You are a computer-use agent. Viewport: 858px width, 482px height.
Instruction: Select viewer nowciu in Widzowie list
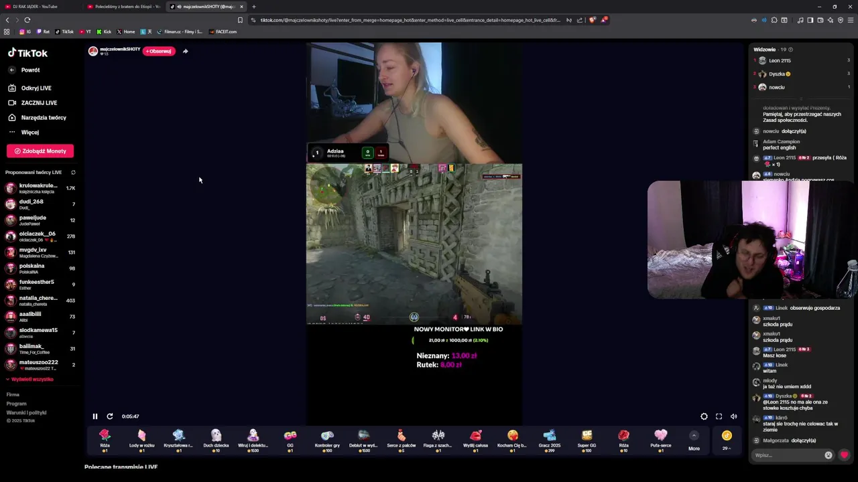(x=802, y=87)
